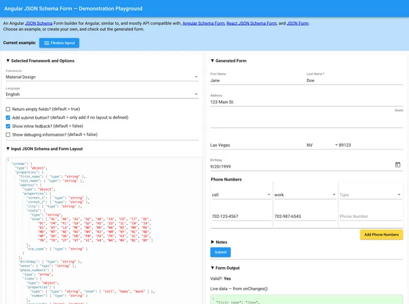This screenshot has height=304, width=409.
Task: Open the JSON Schema link
Action: pyautogui.click(x=39, y=23)
